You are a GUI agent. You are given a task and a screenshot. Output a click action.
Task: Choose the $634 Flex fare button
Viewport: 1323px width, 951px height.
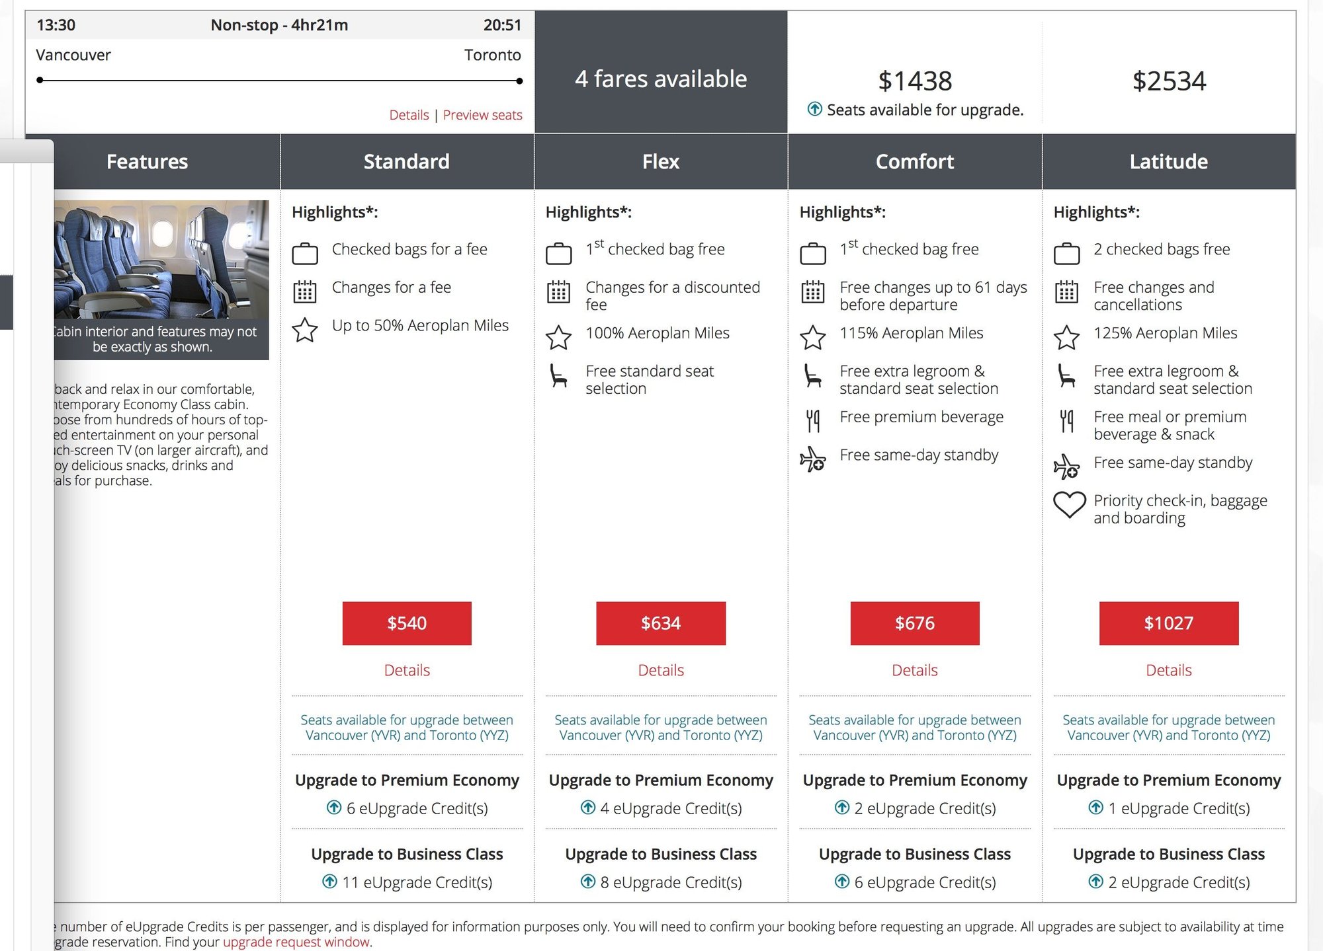click(x=661, y=623)
